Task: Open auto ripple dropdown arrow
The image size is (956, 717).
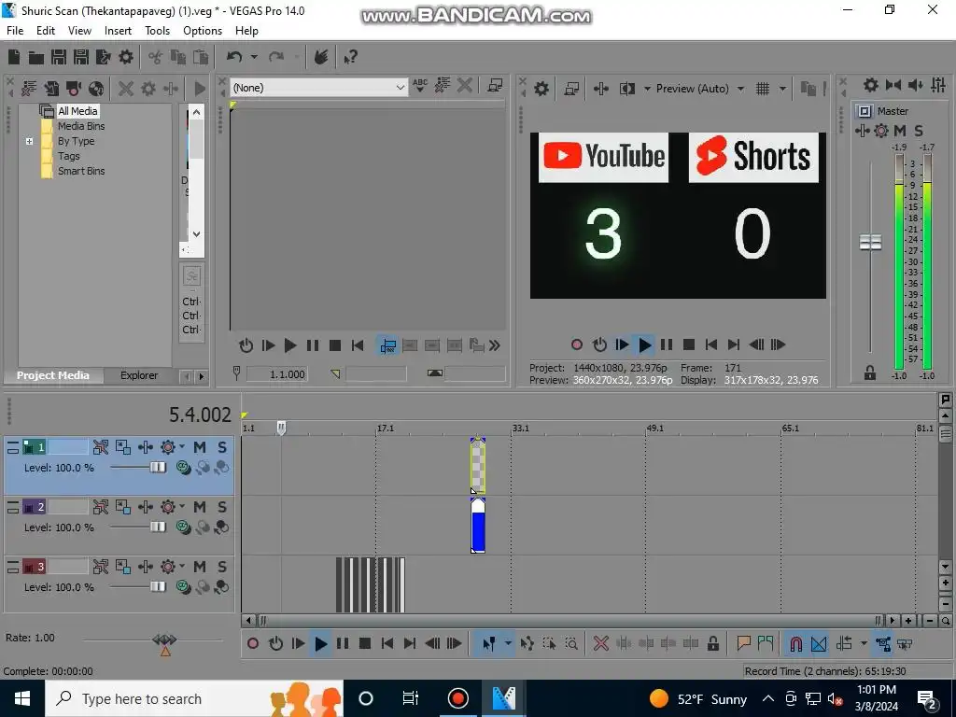Action: (x=864, y=644)
